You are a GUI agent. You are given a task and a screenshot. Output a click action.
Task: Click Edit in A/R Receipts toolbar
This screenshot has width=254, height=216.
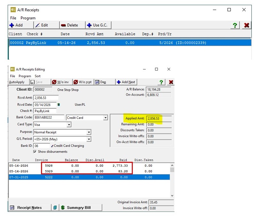(x=47, y=25)
